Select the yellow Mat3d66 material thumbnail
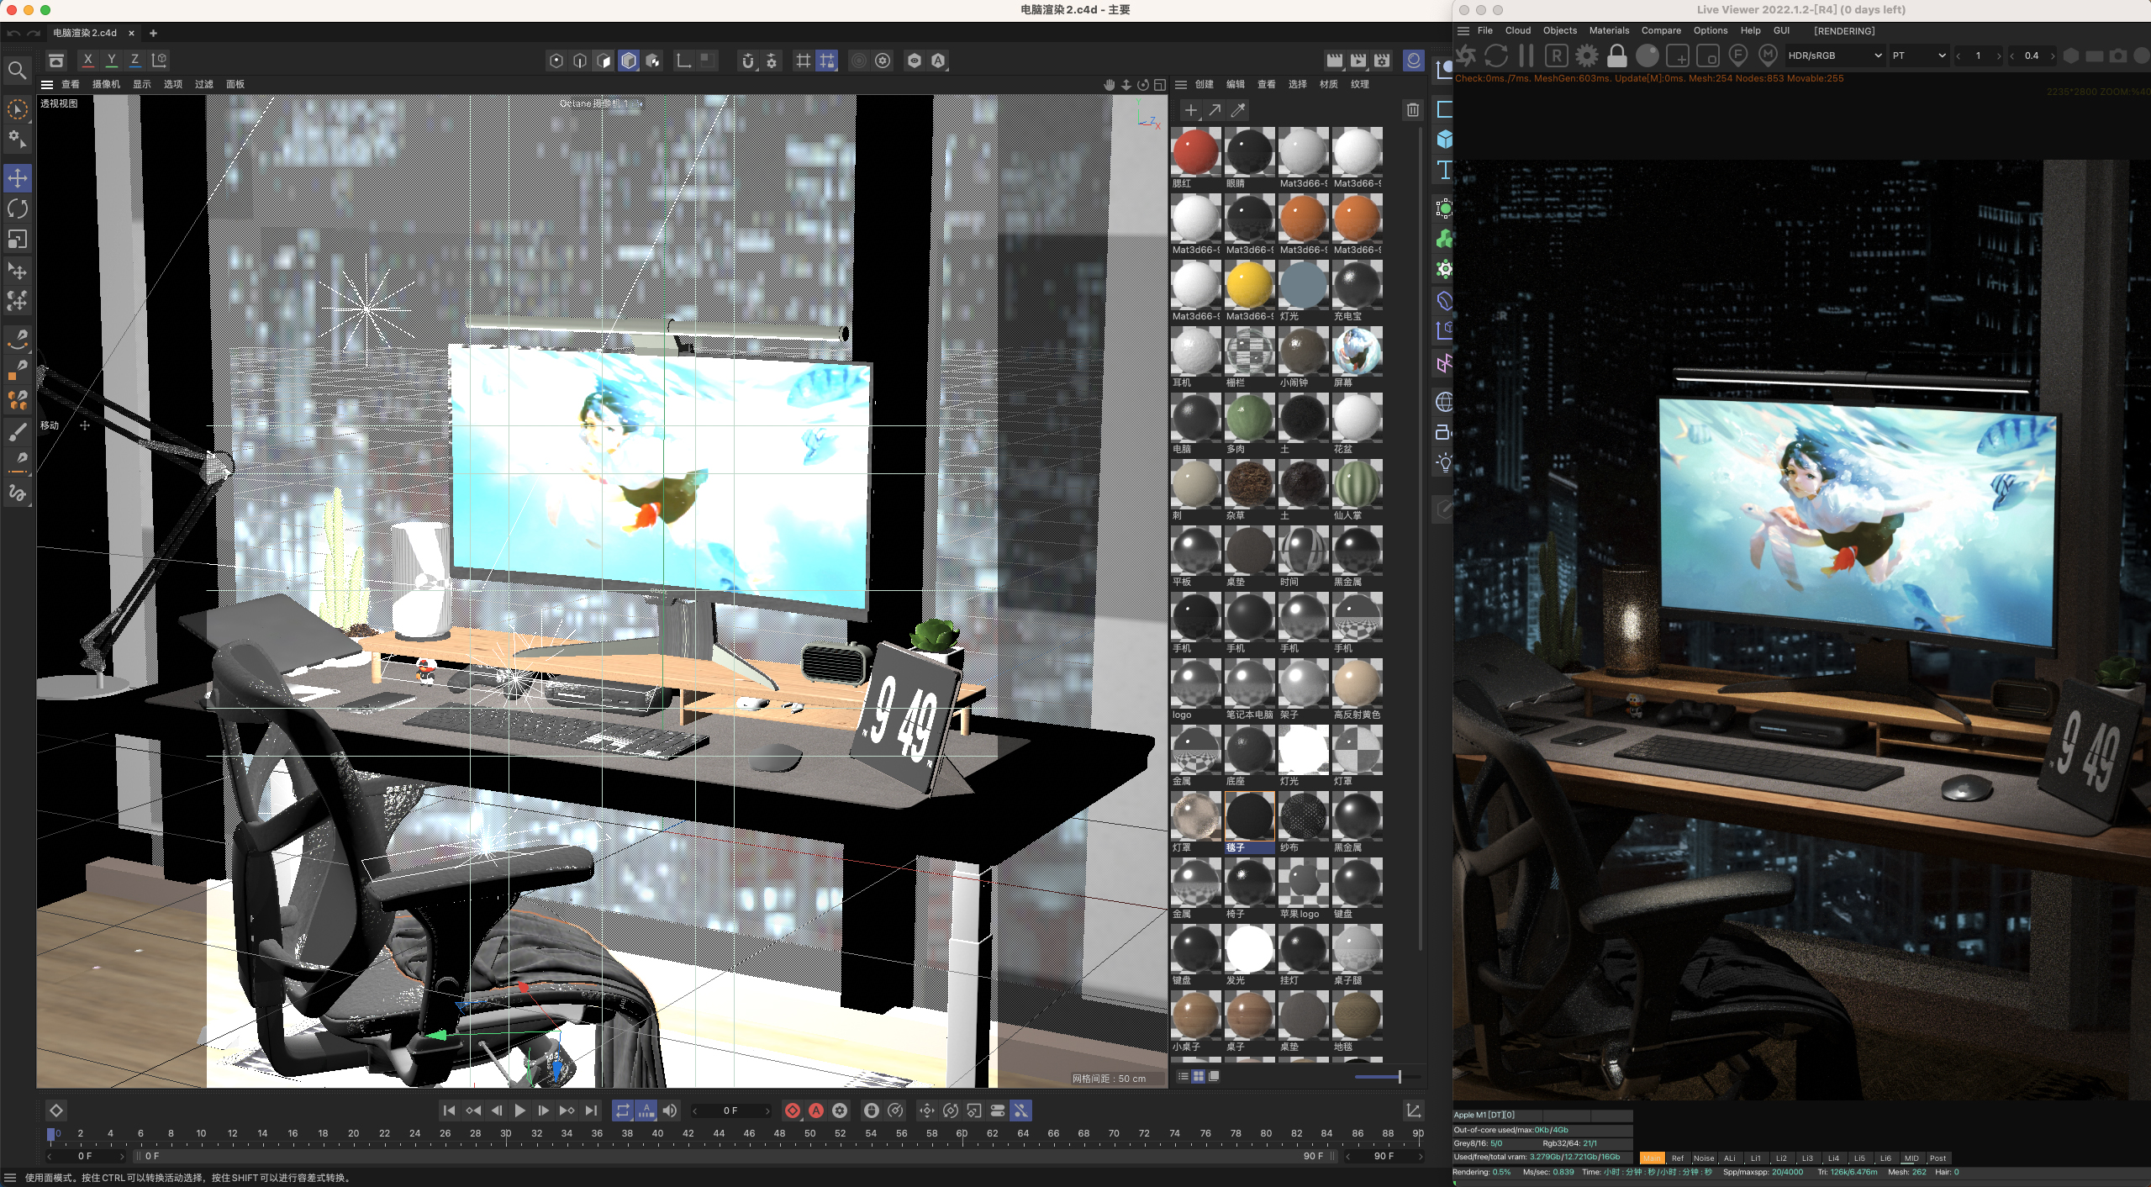Screen dimensions: 2151x1187 1248,285
